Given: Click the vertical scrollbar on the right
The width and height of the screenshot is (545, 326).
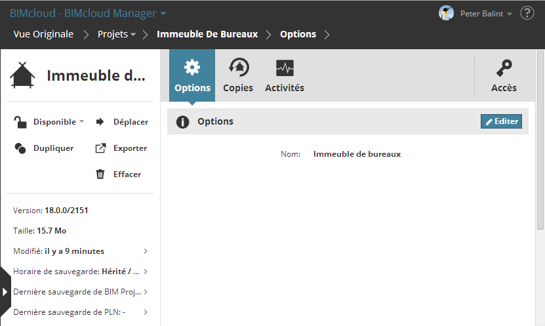Looking at the screenshot, I should [540, 139].
